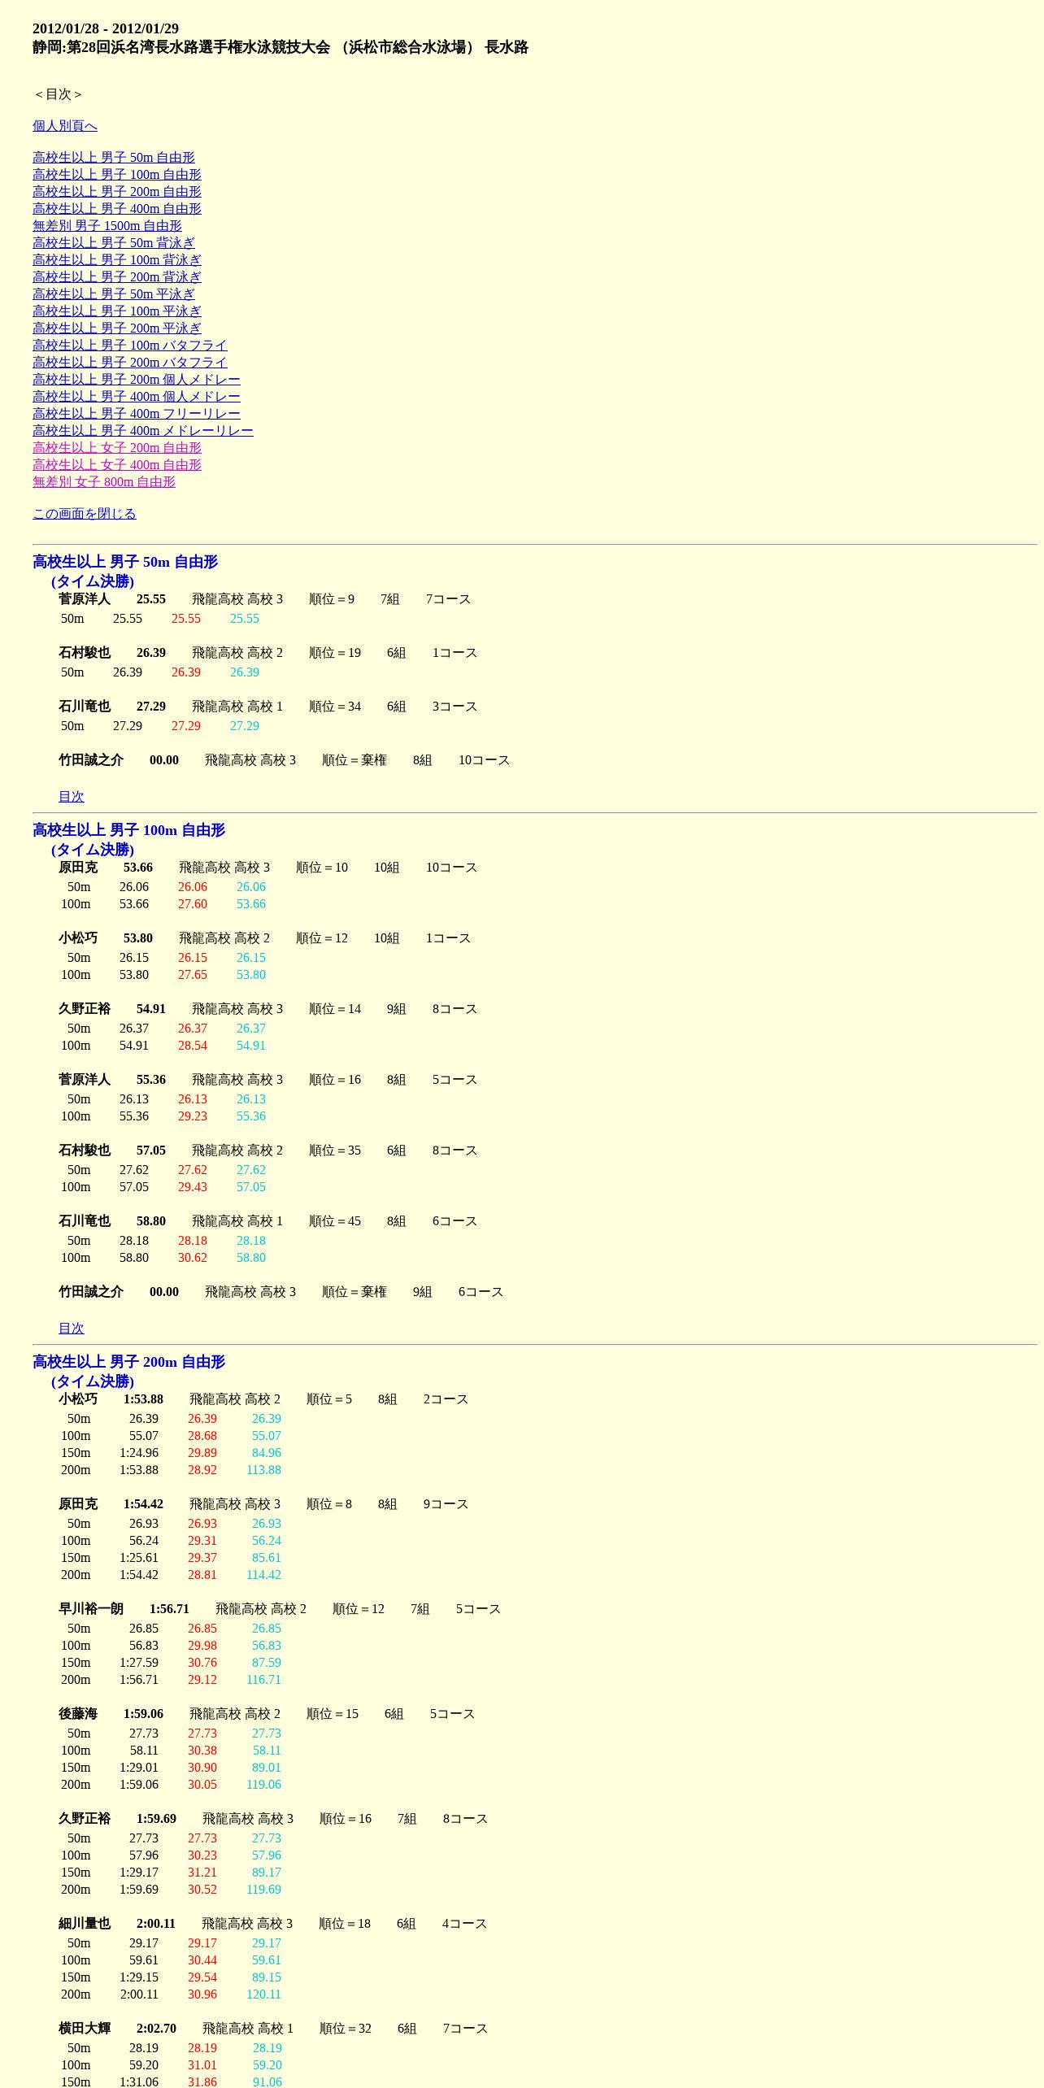Select 久野正裕 1:59.69 result row
The image size is (1044, 2088).
point(273,1819)
